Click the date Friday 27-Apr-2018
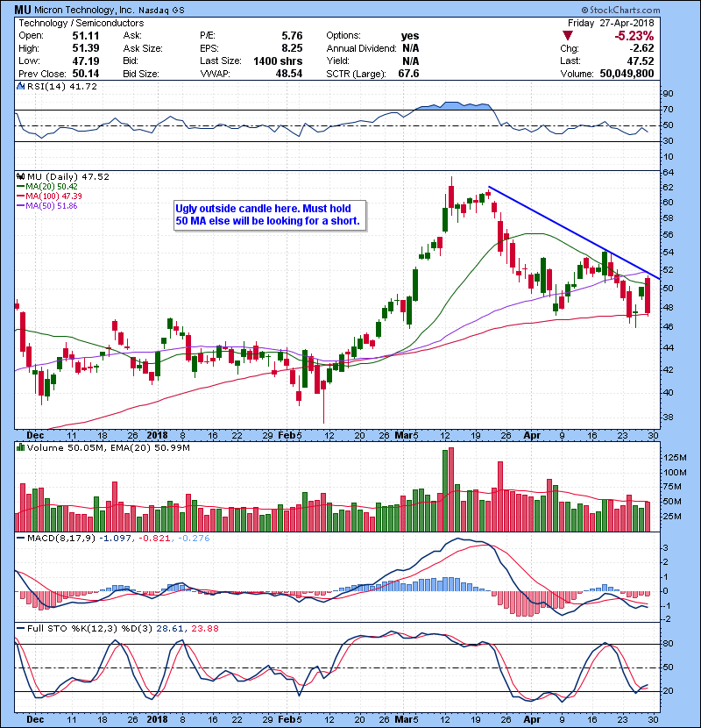Viewport: 701px width, 728px height. pyautogui.click(x=611, y=23)
